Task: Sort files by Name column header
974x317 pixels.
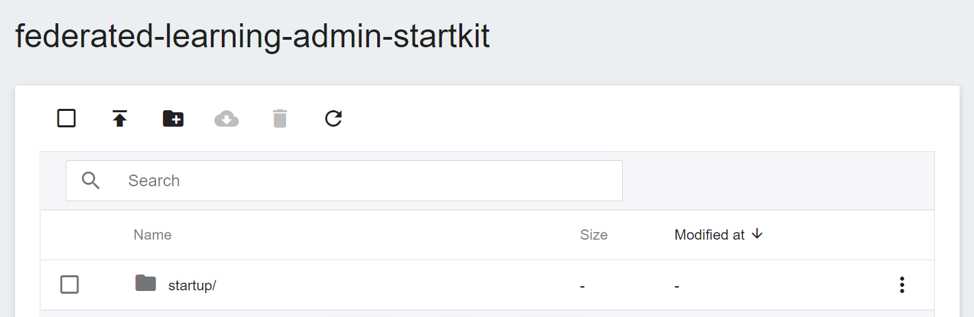Action: (x=153, y=235)
